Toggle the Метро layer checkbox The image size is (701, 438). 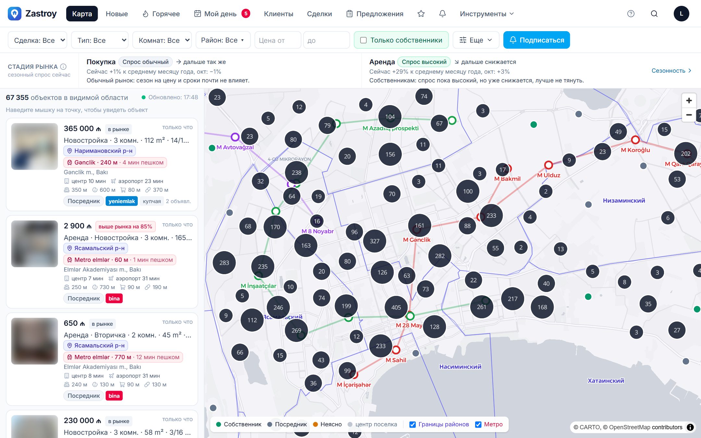(x=478, y=424)
